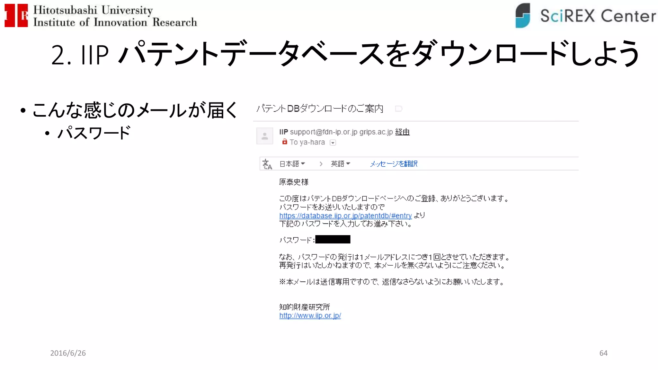658x370 pixels.
Task: Click the SciREX Center logo
Action: (585, 15)
